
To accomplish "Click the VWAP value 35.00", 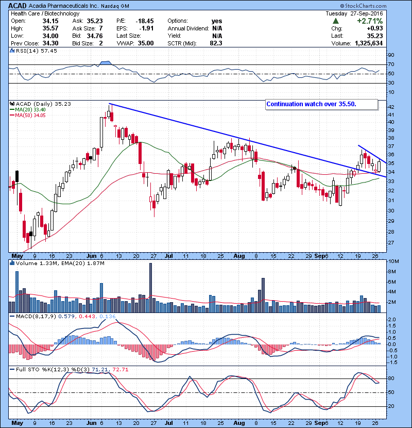I will tap(146, 43).
